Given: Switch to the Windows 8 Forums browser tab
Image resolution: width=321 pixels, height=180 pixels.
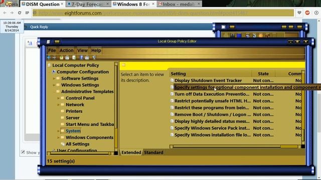Looking at the screenshot, I should (134, 4).
